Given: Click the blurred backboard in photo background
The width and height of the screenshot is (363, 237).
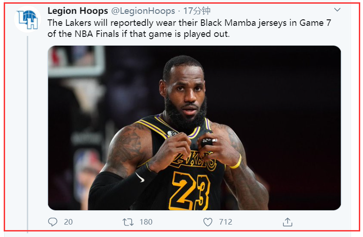Looking at the screenshot, I should [x=76, y=62].
